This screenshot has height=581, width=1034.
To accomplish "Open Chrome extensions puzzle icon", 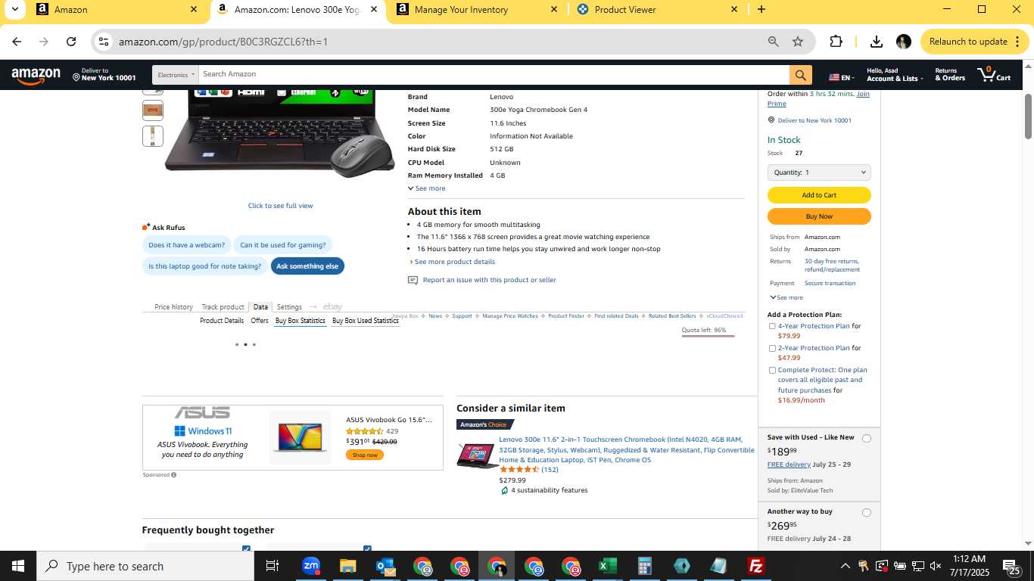I will coord(836,42).
